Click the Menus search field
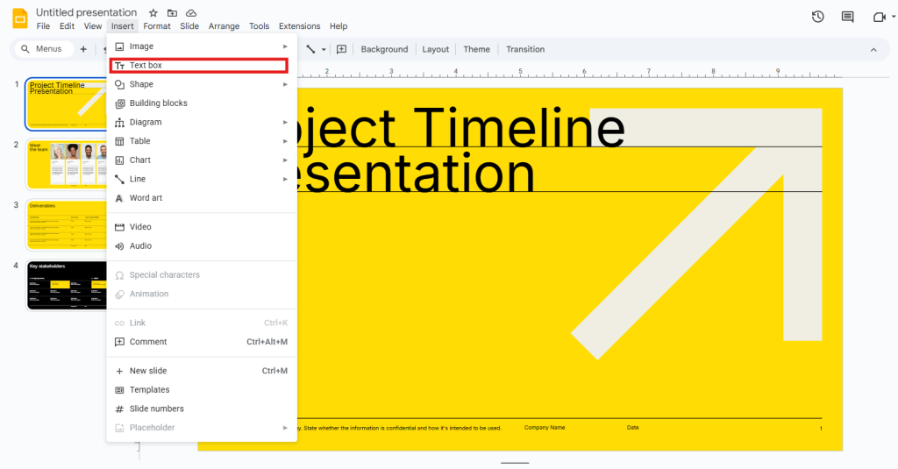The height and width of the screenshot is (469, 898). point(43,49)
